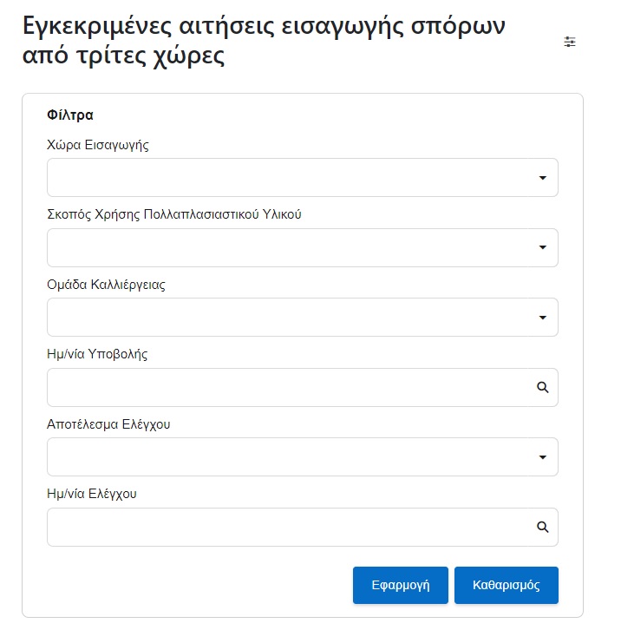Open the Χώρα Εισαγωγής select box
The width and height of the screenshot is (621, 643).
point(303,178)
